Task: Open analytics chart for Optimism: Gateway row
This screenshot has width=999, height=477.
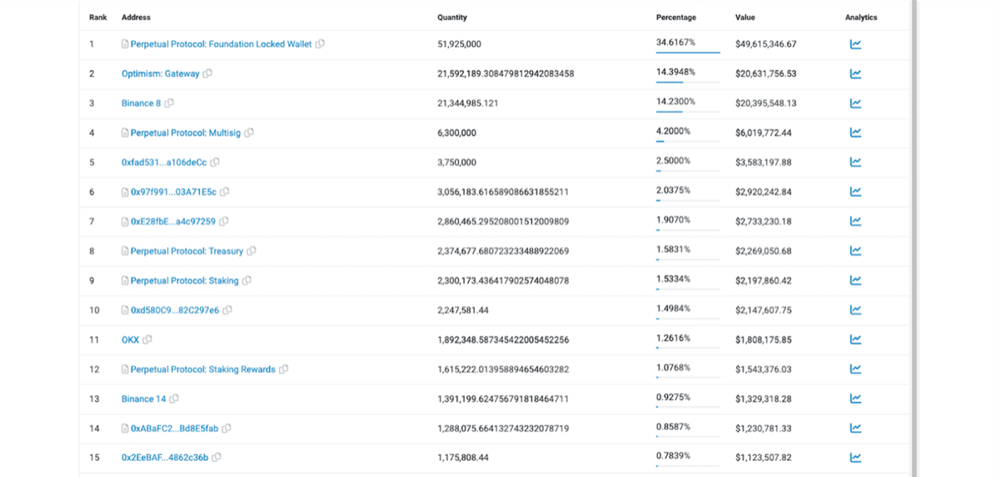Action: point(855,73)
